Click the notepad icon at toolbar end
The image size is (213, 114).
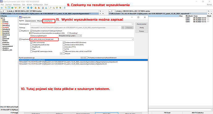click(65, 8)
